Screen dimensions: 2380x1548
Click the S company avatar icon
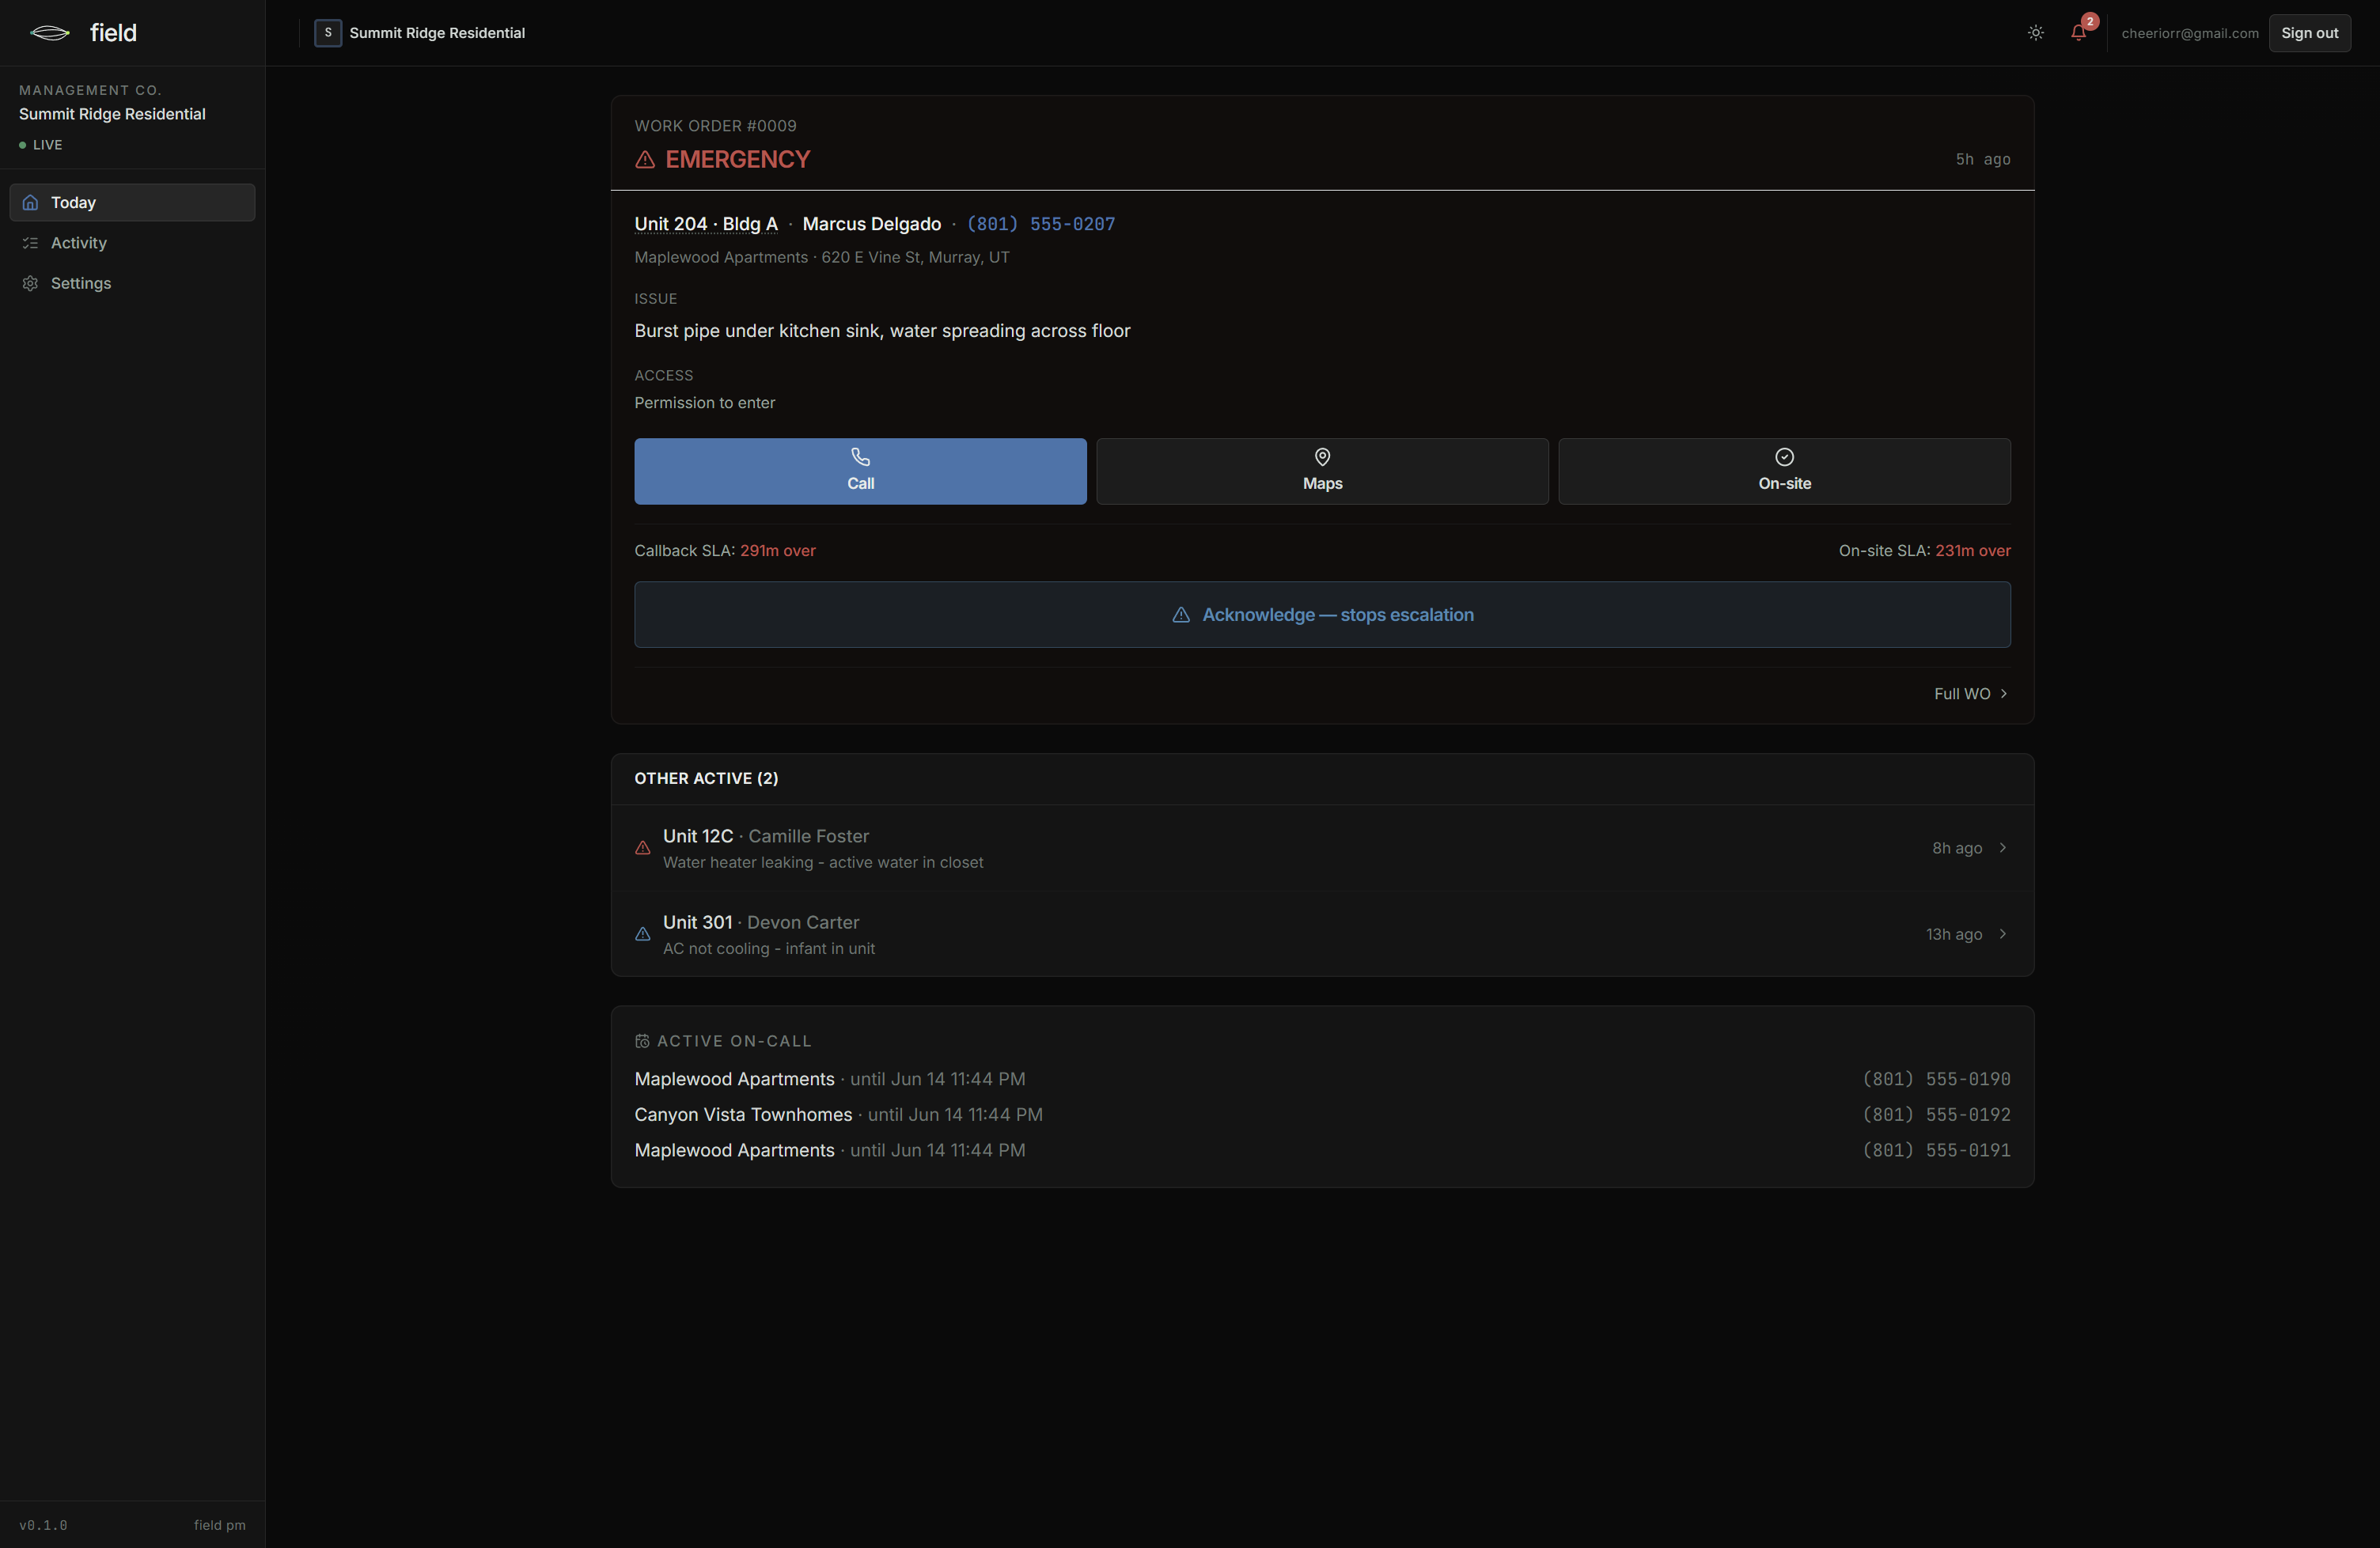(328, 33)
